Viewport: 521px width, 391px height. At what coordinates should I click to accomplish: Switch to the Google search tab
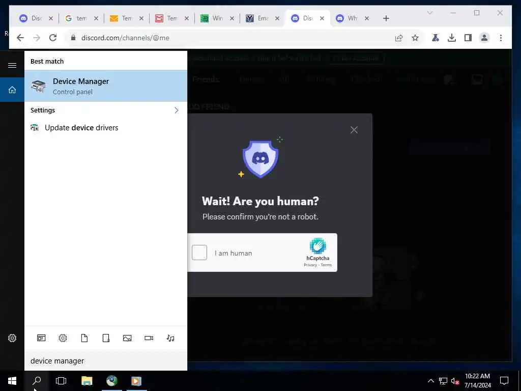[80, 18]
